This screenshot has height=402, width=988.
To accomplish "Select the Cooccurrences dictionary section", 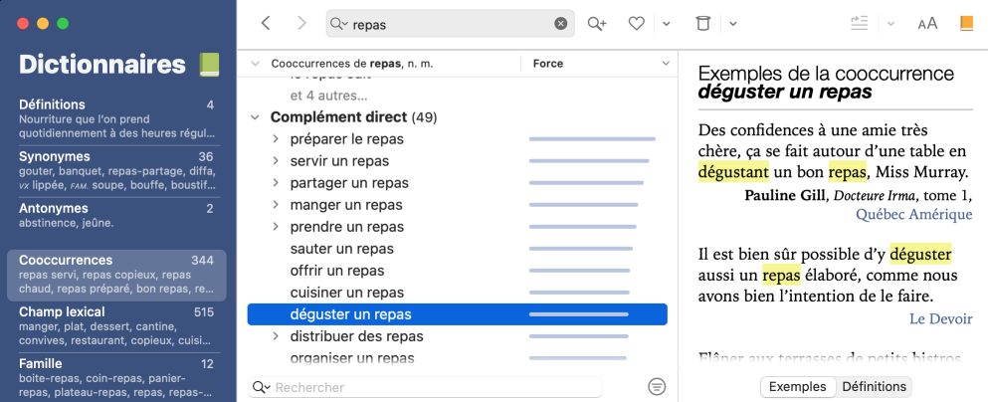I will pyautogui.click(x=116, y=275).
